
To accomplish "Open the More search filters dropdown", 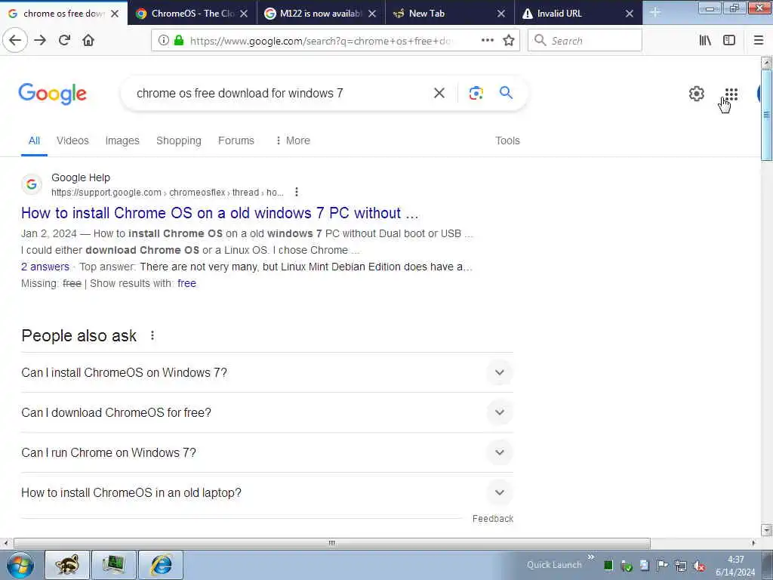I will (293, 140).
